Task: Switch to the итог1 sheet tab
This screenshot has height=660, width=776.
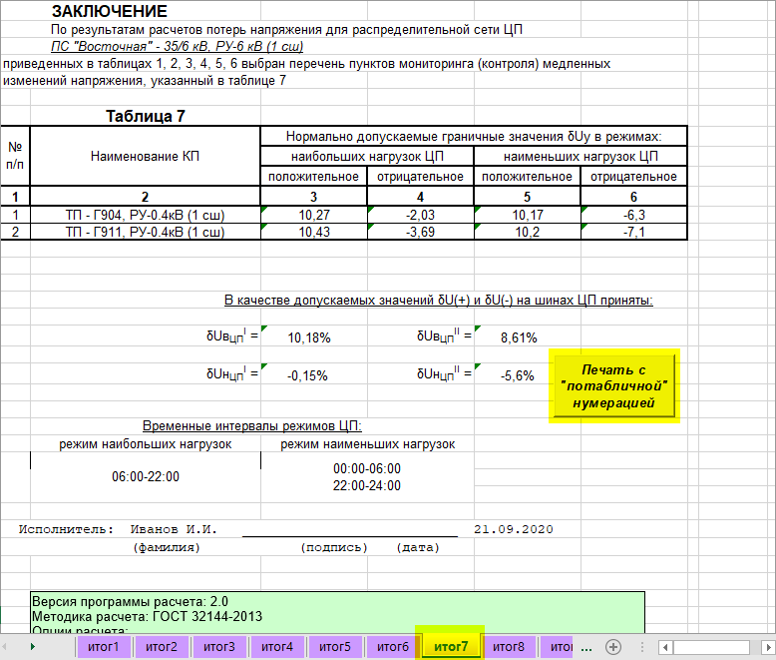Action: (104, 647)
